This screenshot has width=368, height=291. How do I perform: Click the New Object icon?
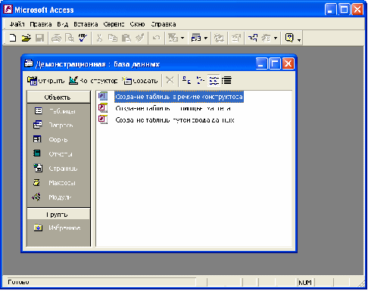tap(266, 38)
